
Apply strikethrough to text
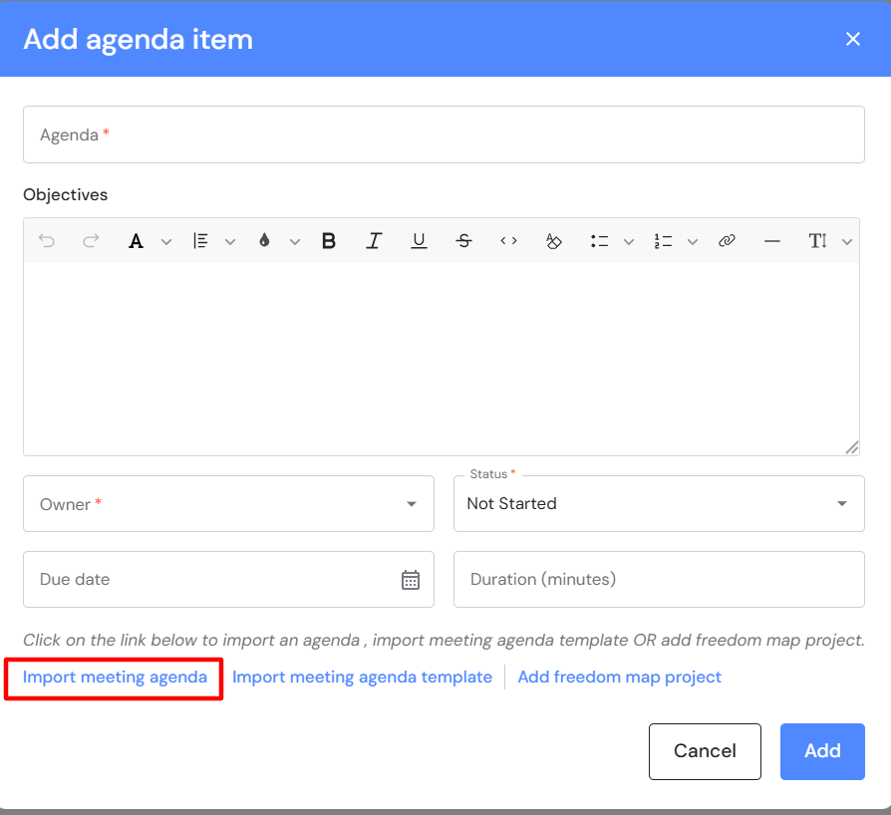463,241
